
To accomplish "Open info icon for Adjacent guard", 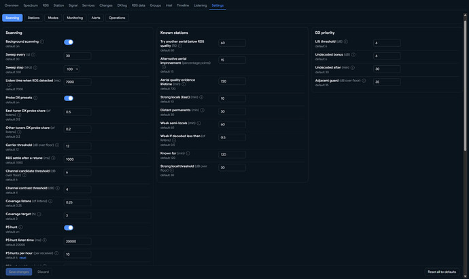I will pyautogui.click(x=364, y=80).
